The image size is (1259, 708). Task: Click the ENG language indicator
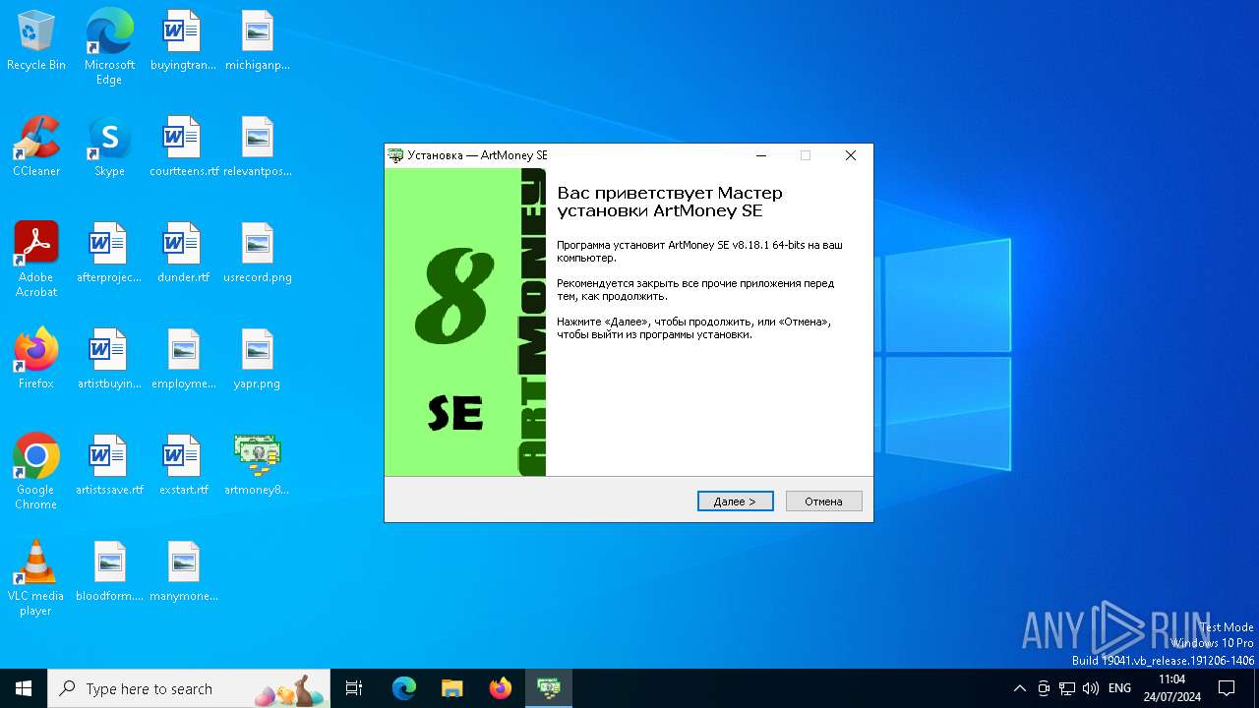click(1119, 688)
